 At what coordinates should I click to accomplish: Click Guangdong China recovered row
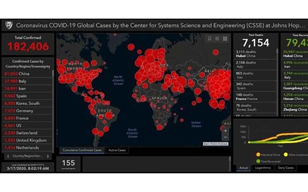point(295,86)
